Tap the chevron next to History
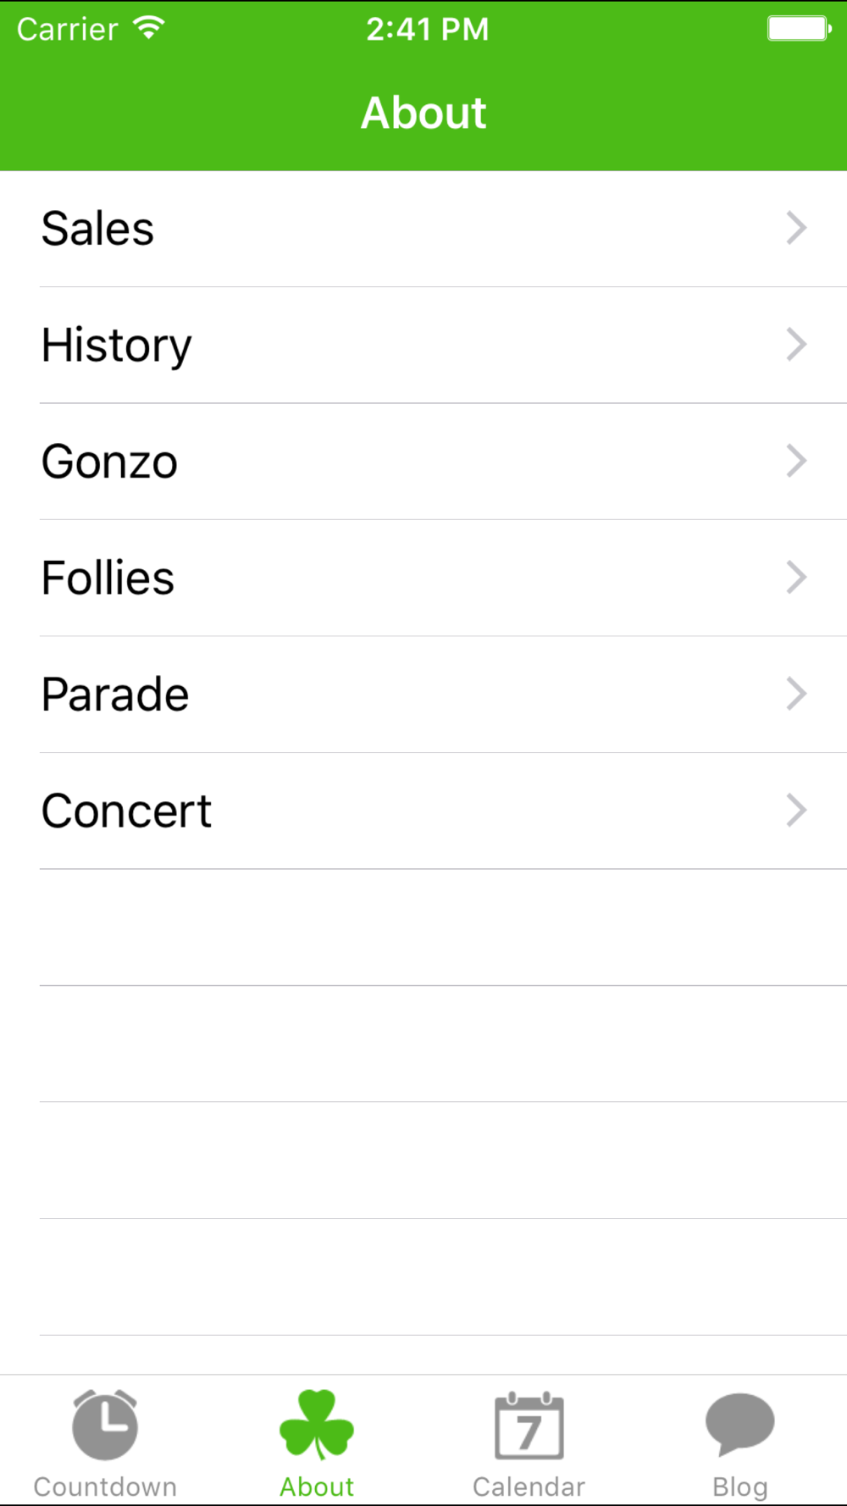Screen dimensions: 847x1506 click(796, 345)
